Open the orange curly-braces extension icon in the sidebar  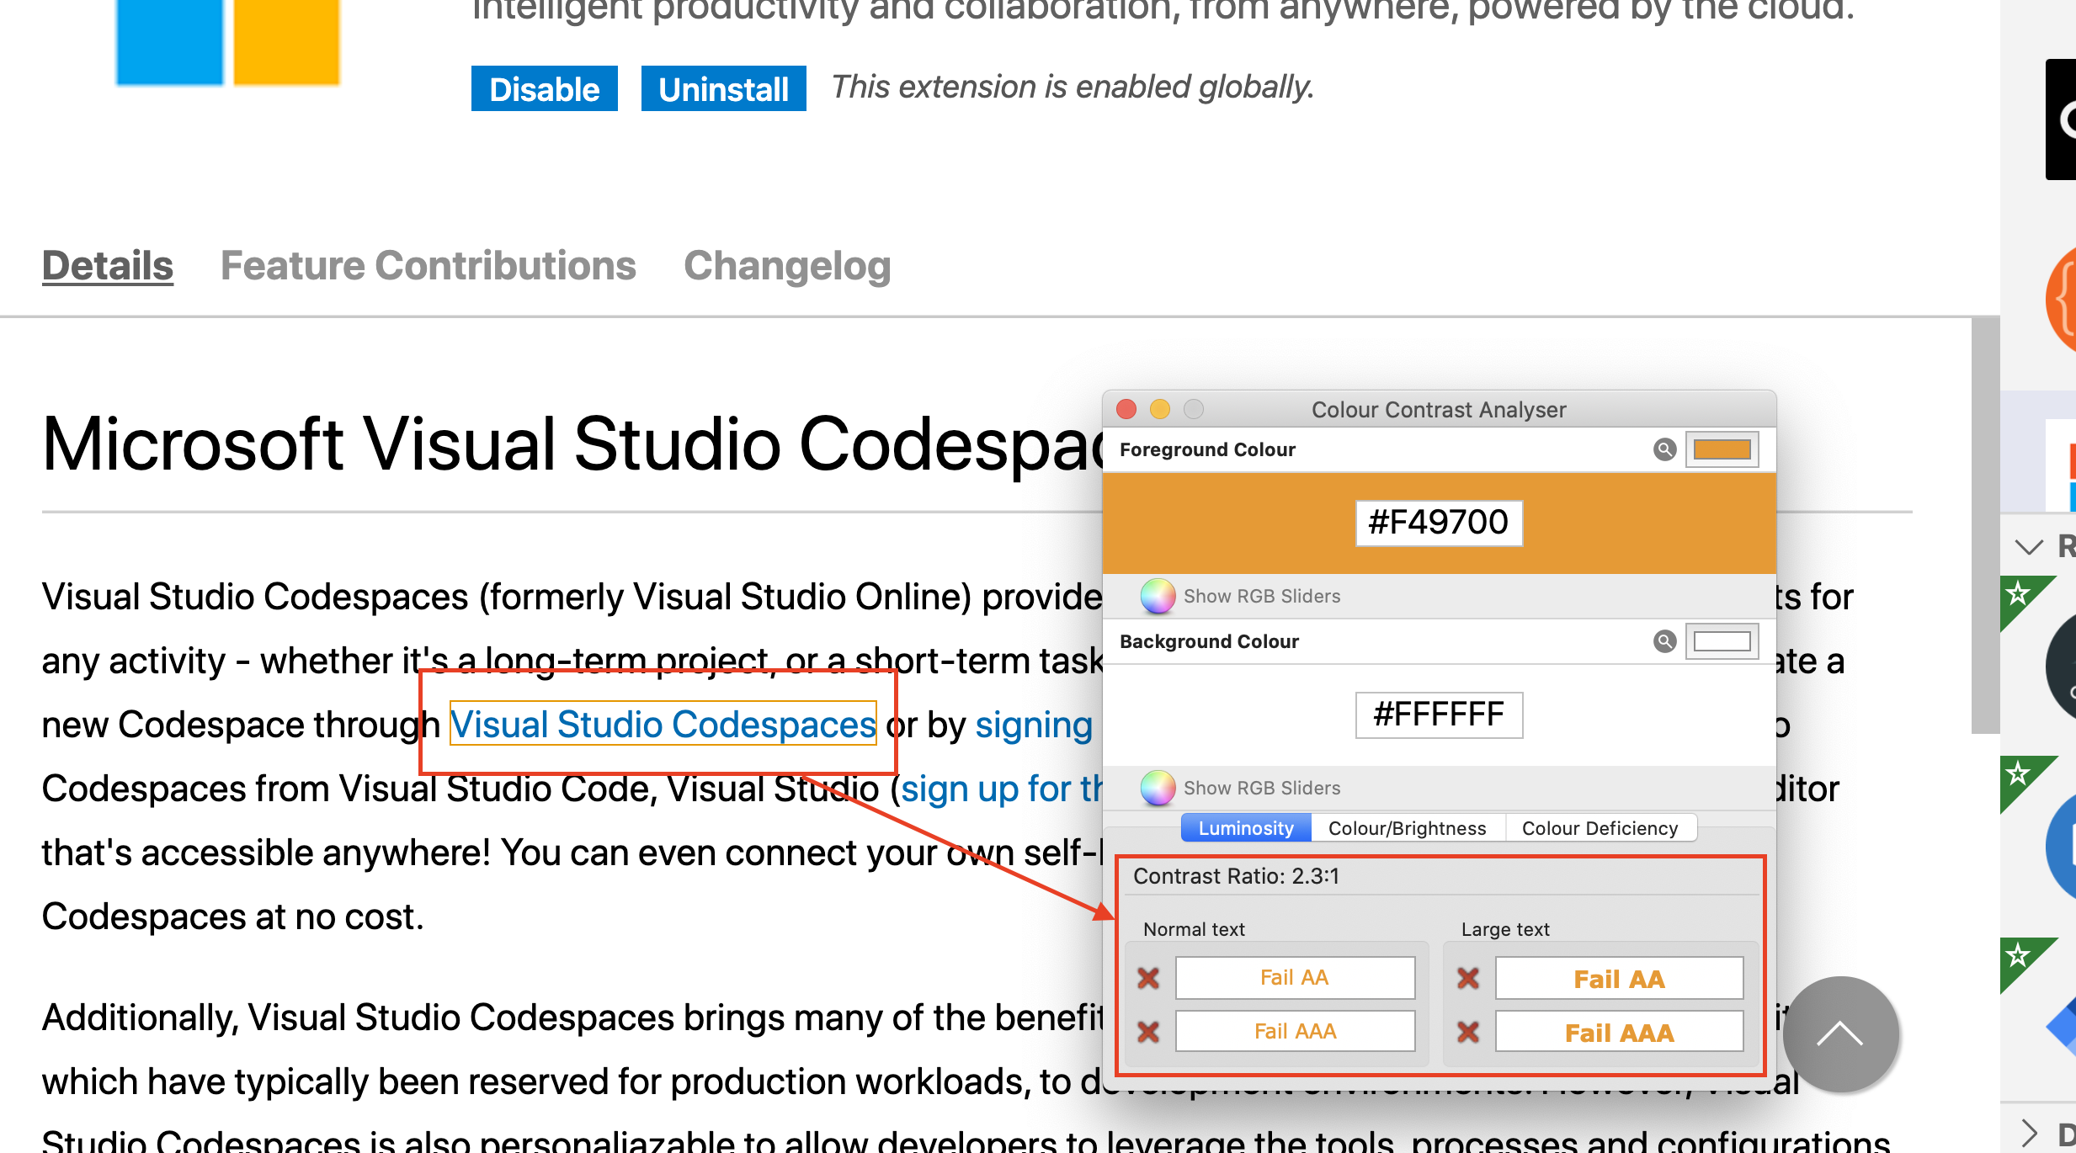click(2064, 299)
